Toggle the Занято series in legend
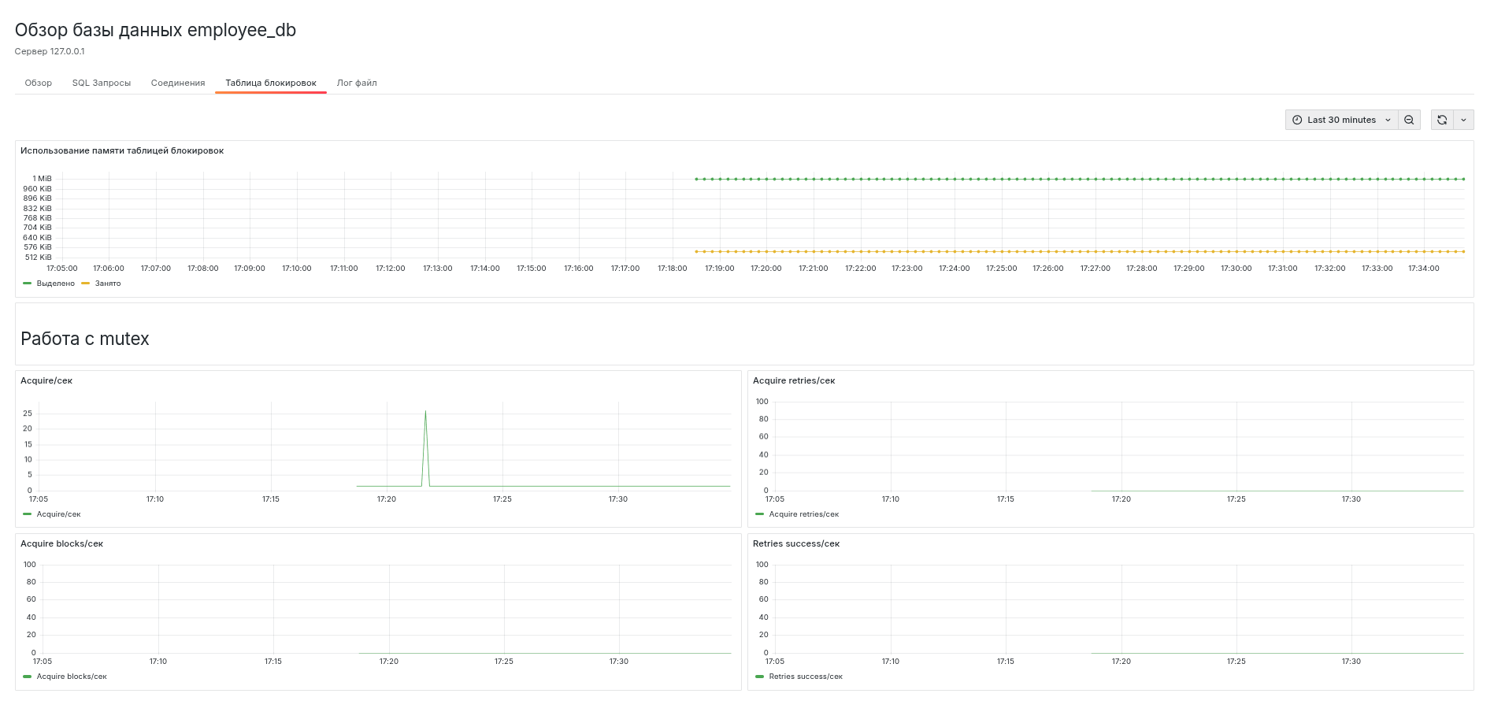This screenshot has width=1494, height=712. [x=108, y=284]
